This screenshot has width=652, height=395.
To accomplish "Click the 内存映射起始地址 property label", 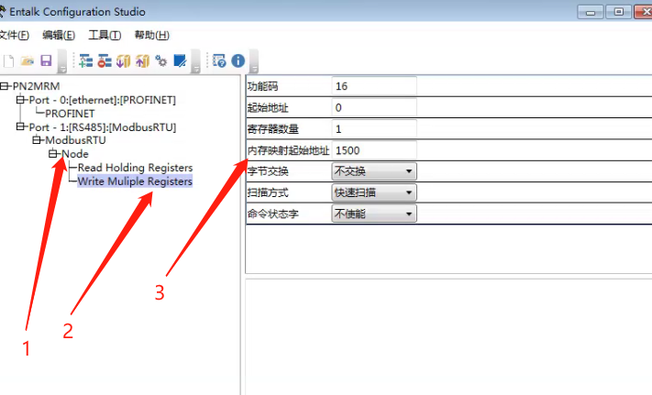I will pyautogui.click(x=289, y=150).
